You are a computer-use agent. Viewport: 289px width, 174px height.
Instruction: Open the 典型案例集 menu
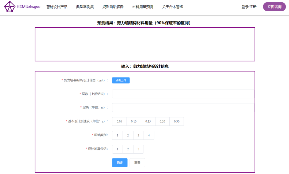(x=85, y=7)
